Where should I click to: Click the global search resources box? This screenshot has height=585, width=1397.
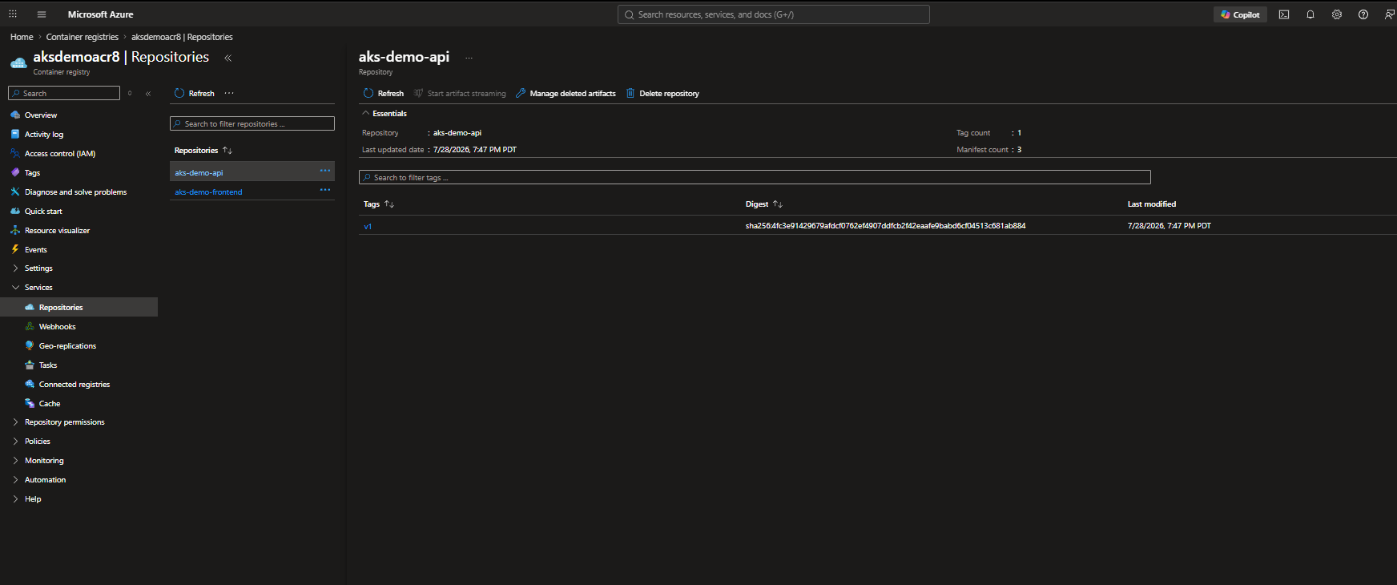[x=774, y=14]
